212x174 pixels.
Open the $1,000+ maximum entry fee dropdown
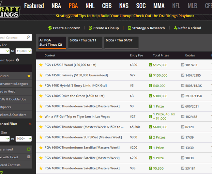[23, 51]
